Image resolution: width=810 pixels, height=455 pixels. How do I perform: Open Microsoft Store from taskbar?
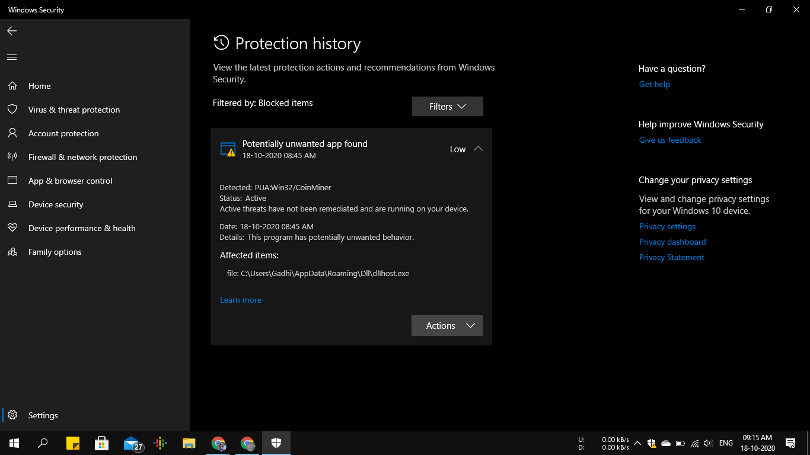click(x=101, y=443)
